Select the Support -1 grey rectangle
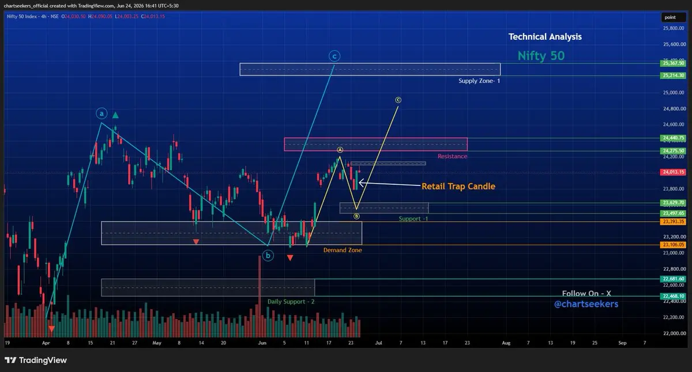Screen dimensions: 692x372 click(384, 208)
